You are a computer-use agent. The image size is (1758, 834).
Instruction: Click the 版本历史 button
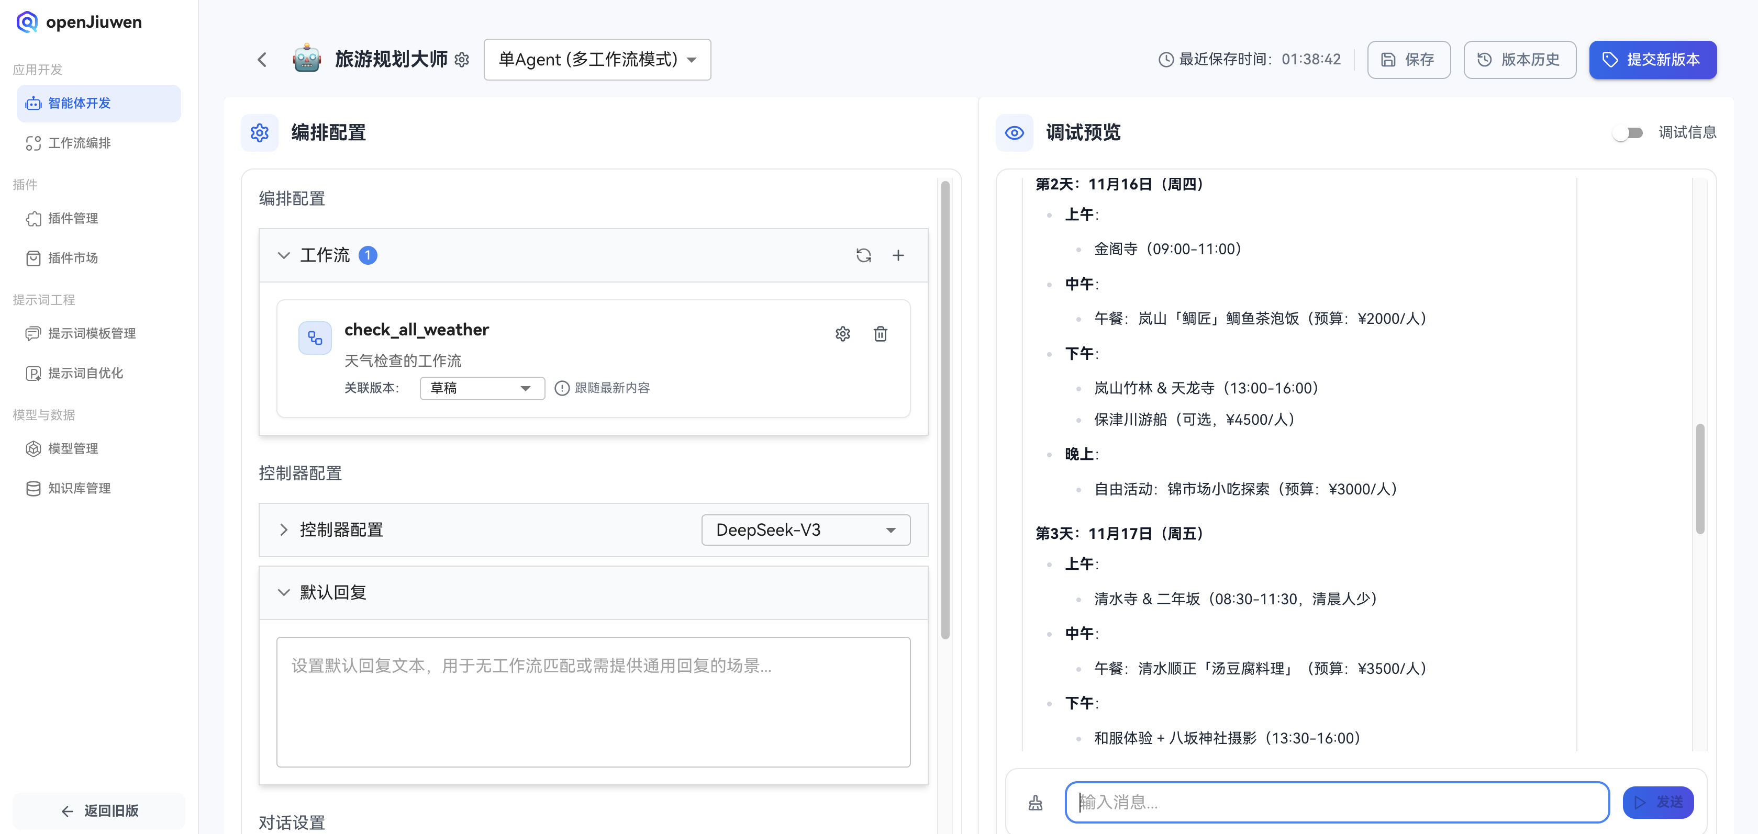tap(1519, 60)
